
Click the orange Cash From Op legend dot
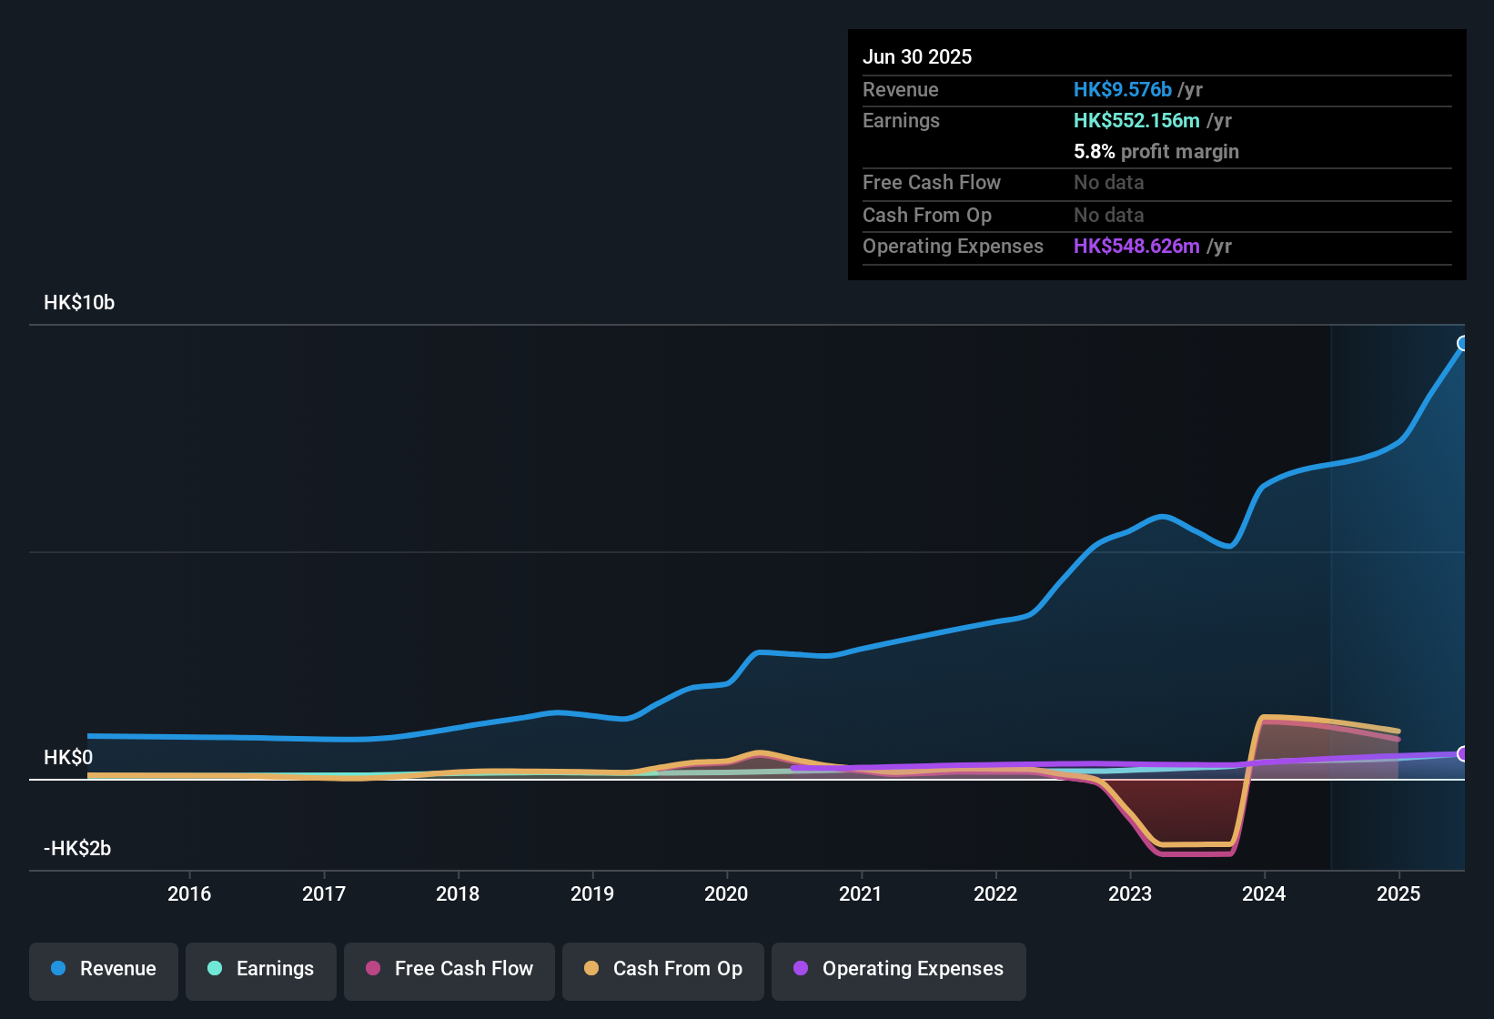591,969
